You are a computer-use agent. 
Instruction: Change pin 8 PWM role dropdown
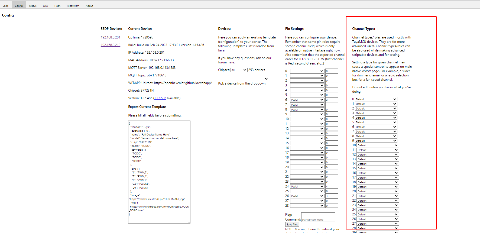point(307,109)
